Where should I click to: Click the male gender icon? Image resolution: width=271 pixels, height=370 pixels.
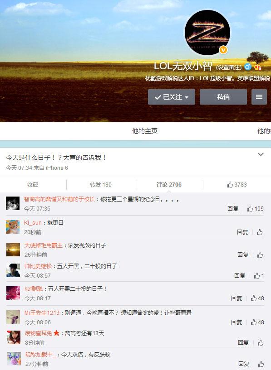click(247, 67)
